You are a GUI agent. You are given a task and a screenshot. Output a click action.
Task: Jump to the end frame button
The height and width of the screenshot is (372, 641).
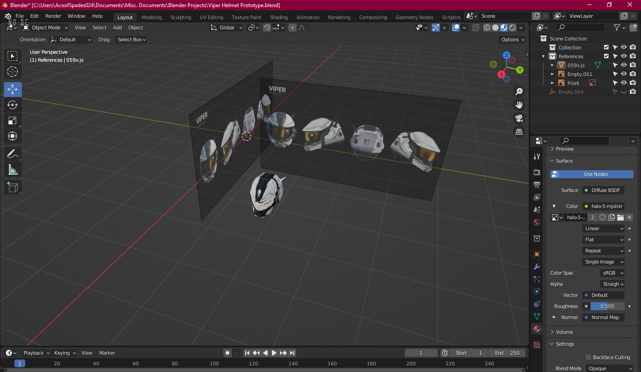pos(292,353)
